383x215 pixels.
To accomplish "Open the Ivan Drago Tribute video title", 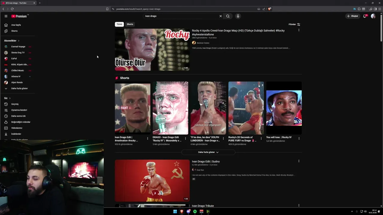I will point(203,206).
